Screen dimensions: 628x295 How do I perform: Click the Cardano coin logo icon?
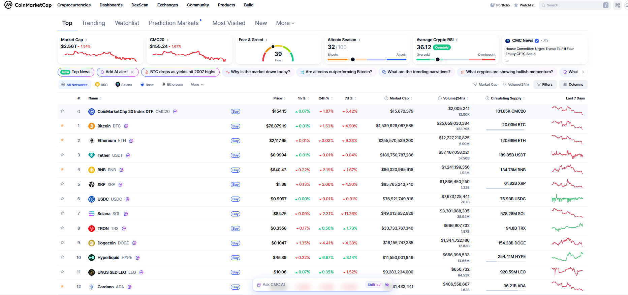click(x=92, y=287)
